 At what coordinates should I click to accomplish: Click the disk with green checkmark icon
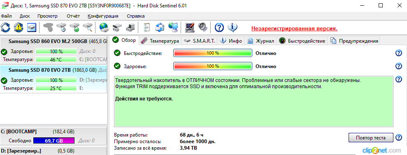(x=75, y=27)
